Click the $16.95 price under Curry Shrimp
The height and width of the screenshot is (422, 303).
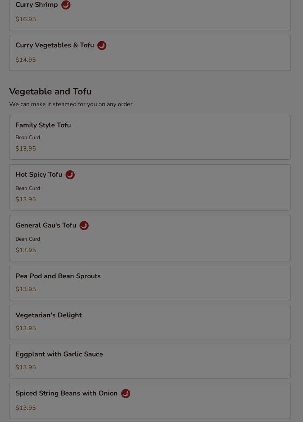click(26, 19)
